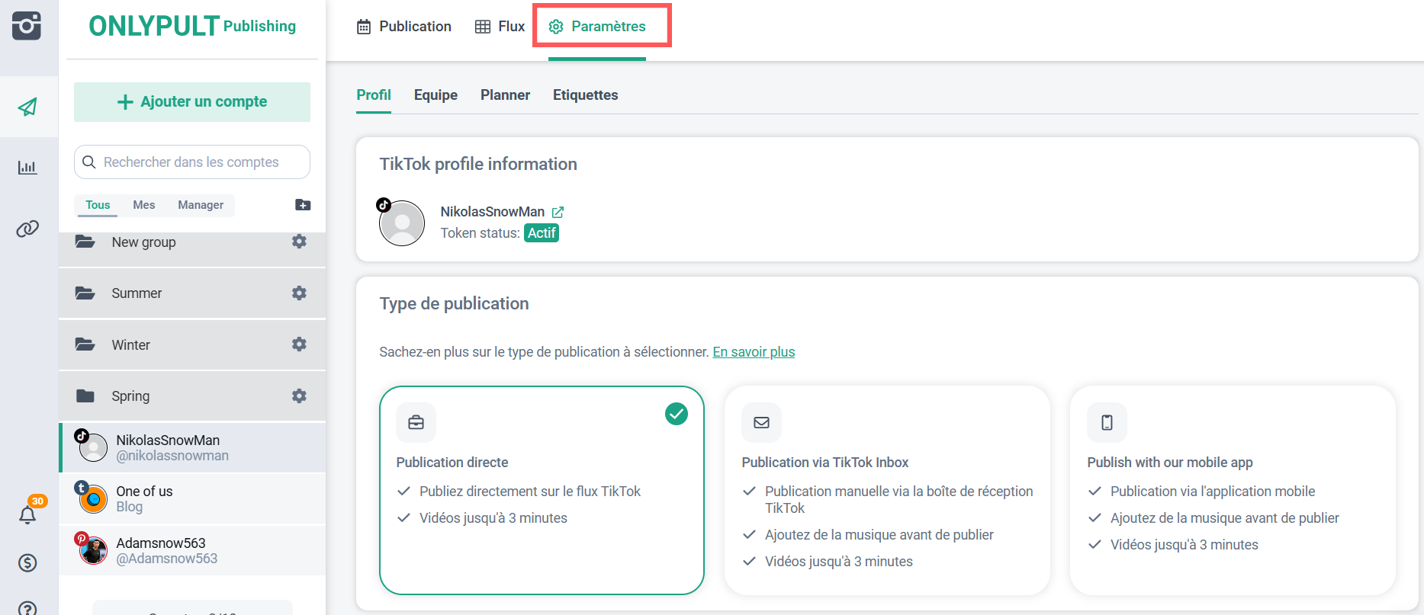The height and width of the screenshot is (615, 1424).
Task: Open settings gear for Summer group
Action: 299,293
